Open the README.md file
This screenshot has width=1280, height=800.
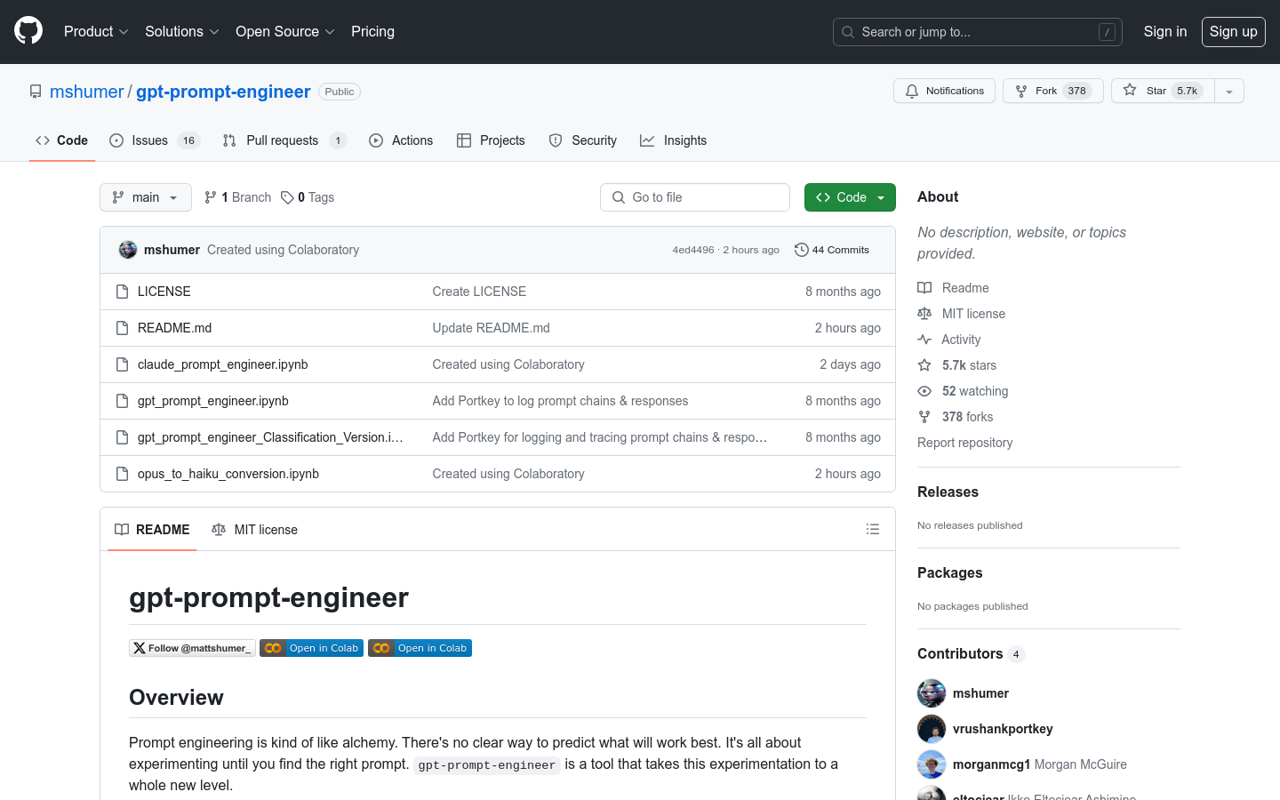click(x=174, y=328)
